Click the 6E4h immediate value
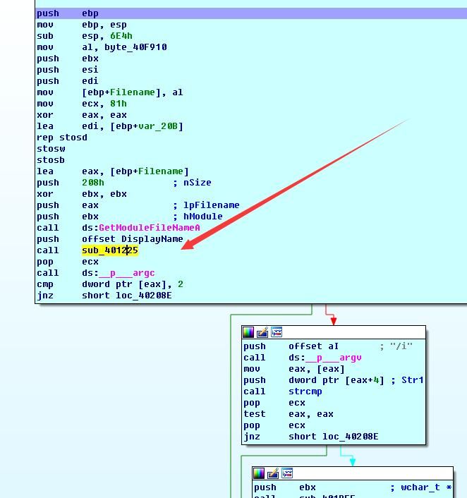 (x=121, y=36)
